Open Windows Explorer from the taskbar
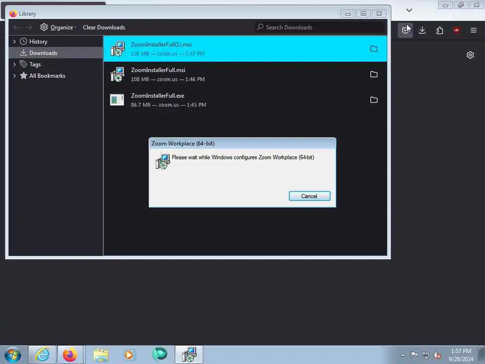Screen dimensions: 485x364 pos(101,355)
